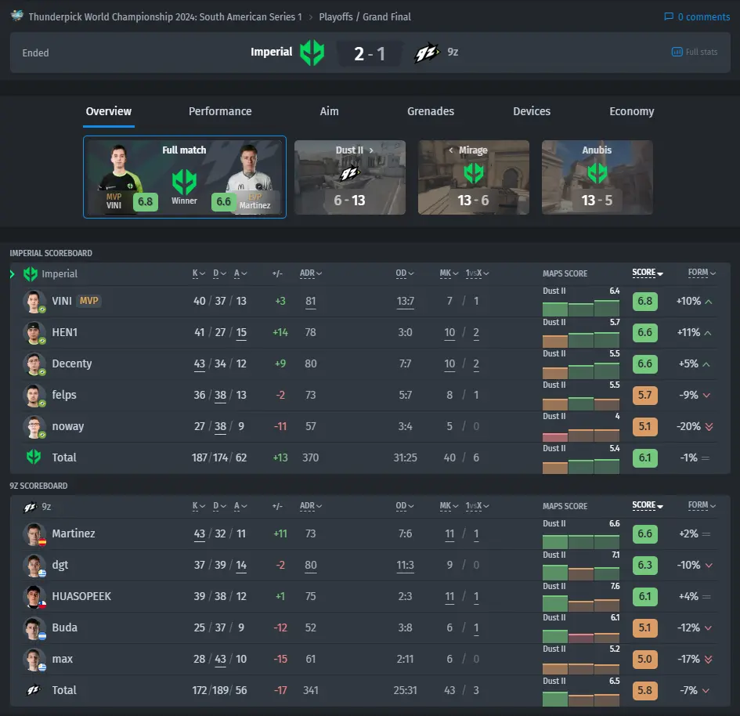Sort Imperial scoreboard by 1vsX
This screenshot has width=740, height=716.
477,273
